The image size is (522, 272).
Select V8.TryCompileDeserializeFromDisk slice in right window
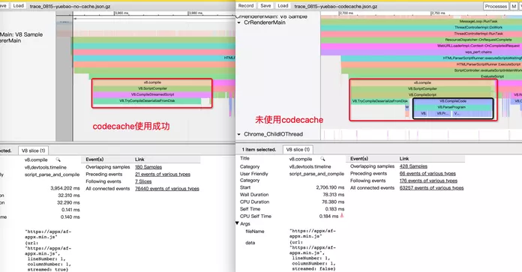coord(379,101)
